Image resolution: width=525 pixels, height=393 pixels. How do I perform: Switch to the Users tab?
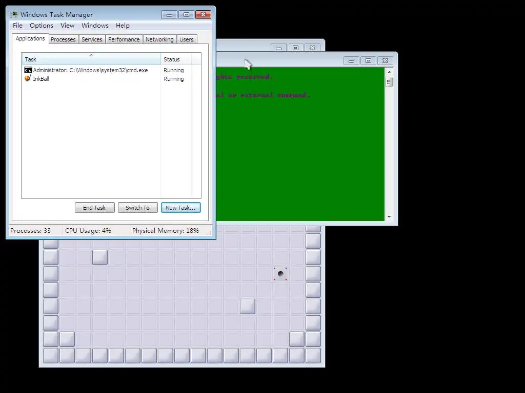click(x=187, y=39)
